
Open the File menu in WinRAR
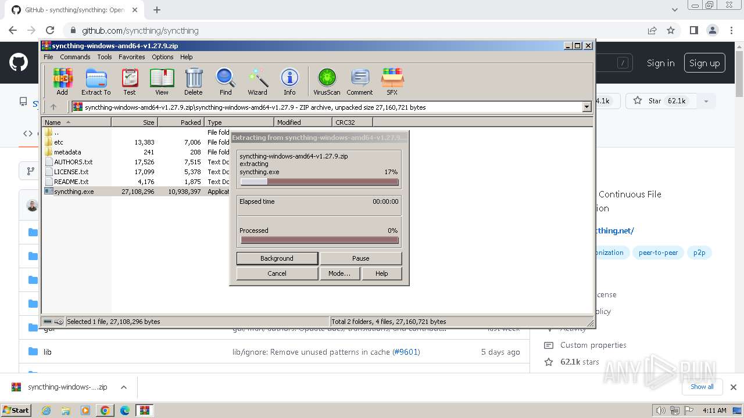(48, 57)
